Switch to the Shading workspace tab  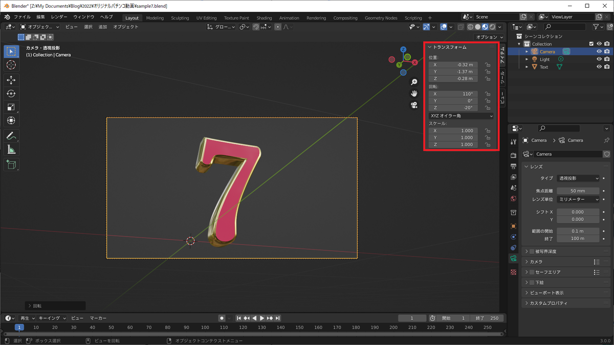tap(264, 18)
